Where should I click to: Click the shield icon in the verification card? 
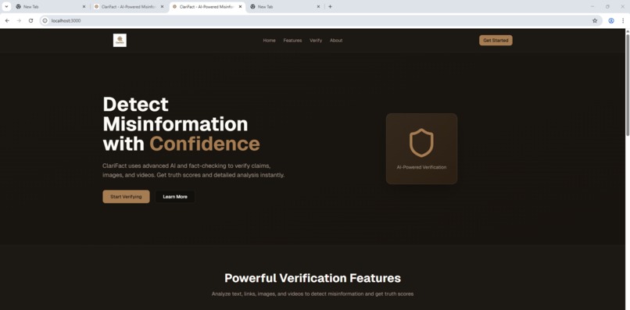(x=421, y=143)
